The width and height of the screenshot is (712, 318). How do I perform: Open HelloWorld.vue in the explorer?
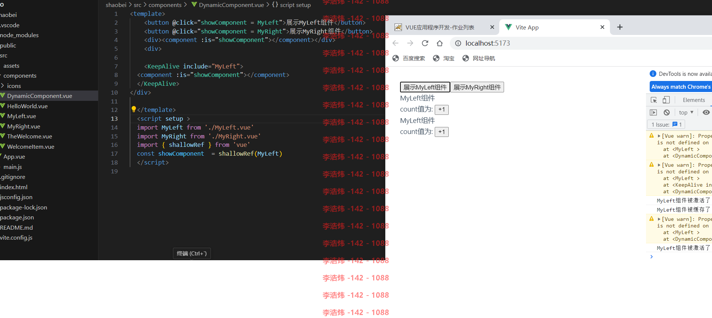point(27,106)
